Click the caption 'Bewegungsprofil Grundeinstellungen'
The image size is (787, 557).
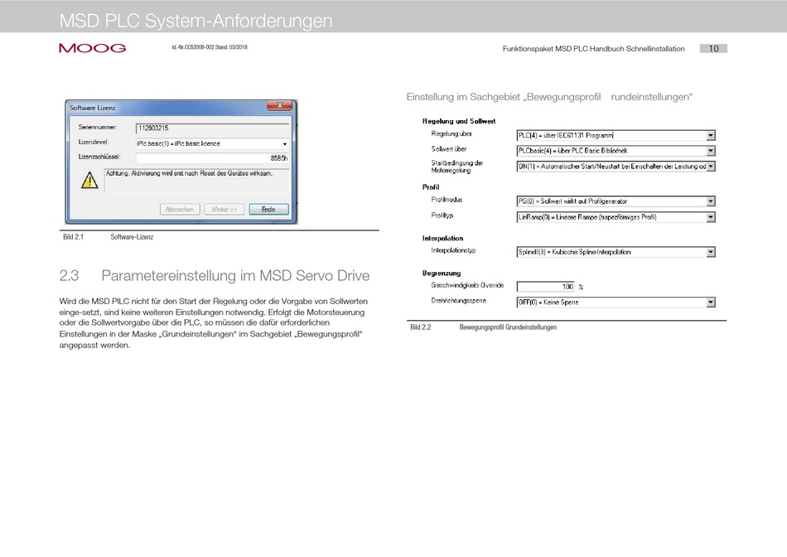pos(508,327)
